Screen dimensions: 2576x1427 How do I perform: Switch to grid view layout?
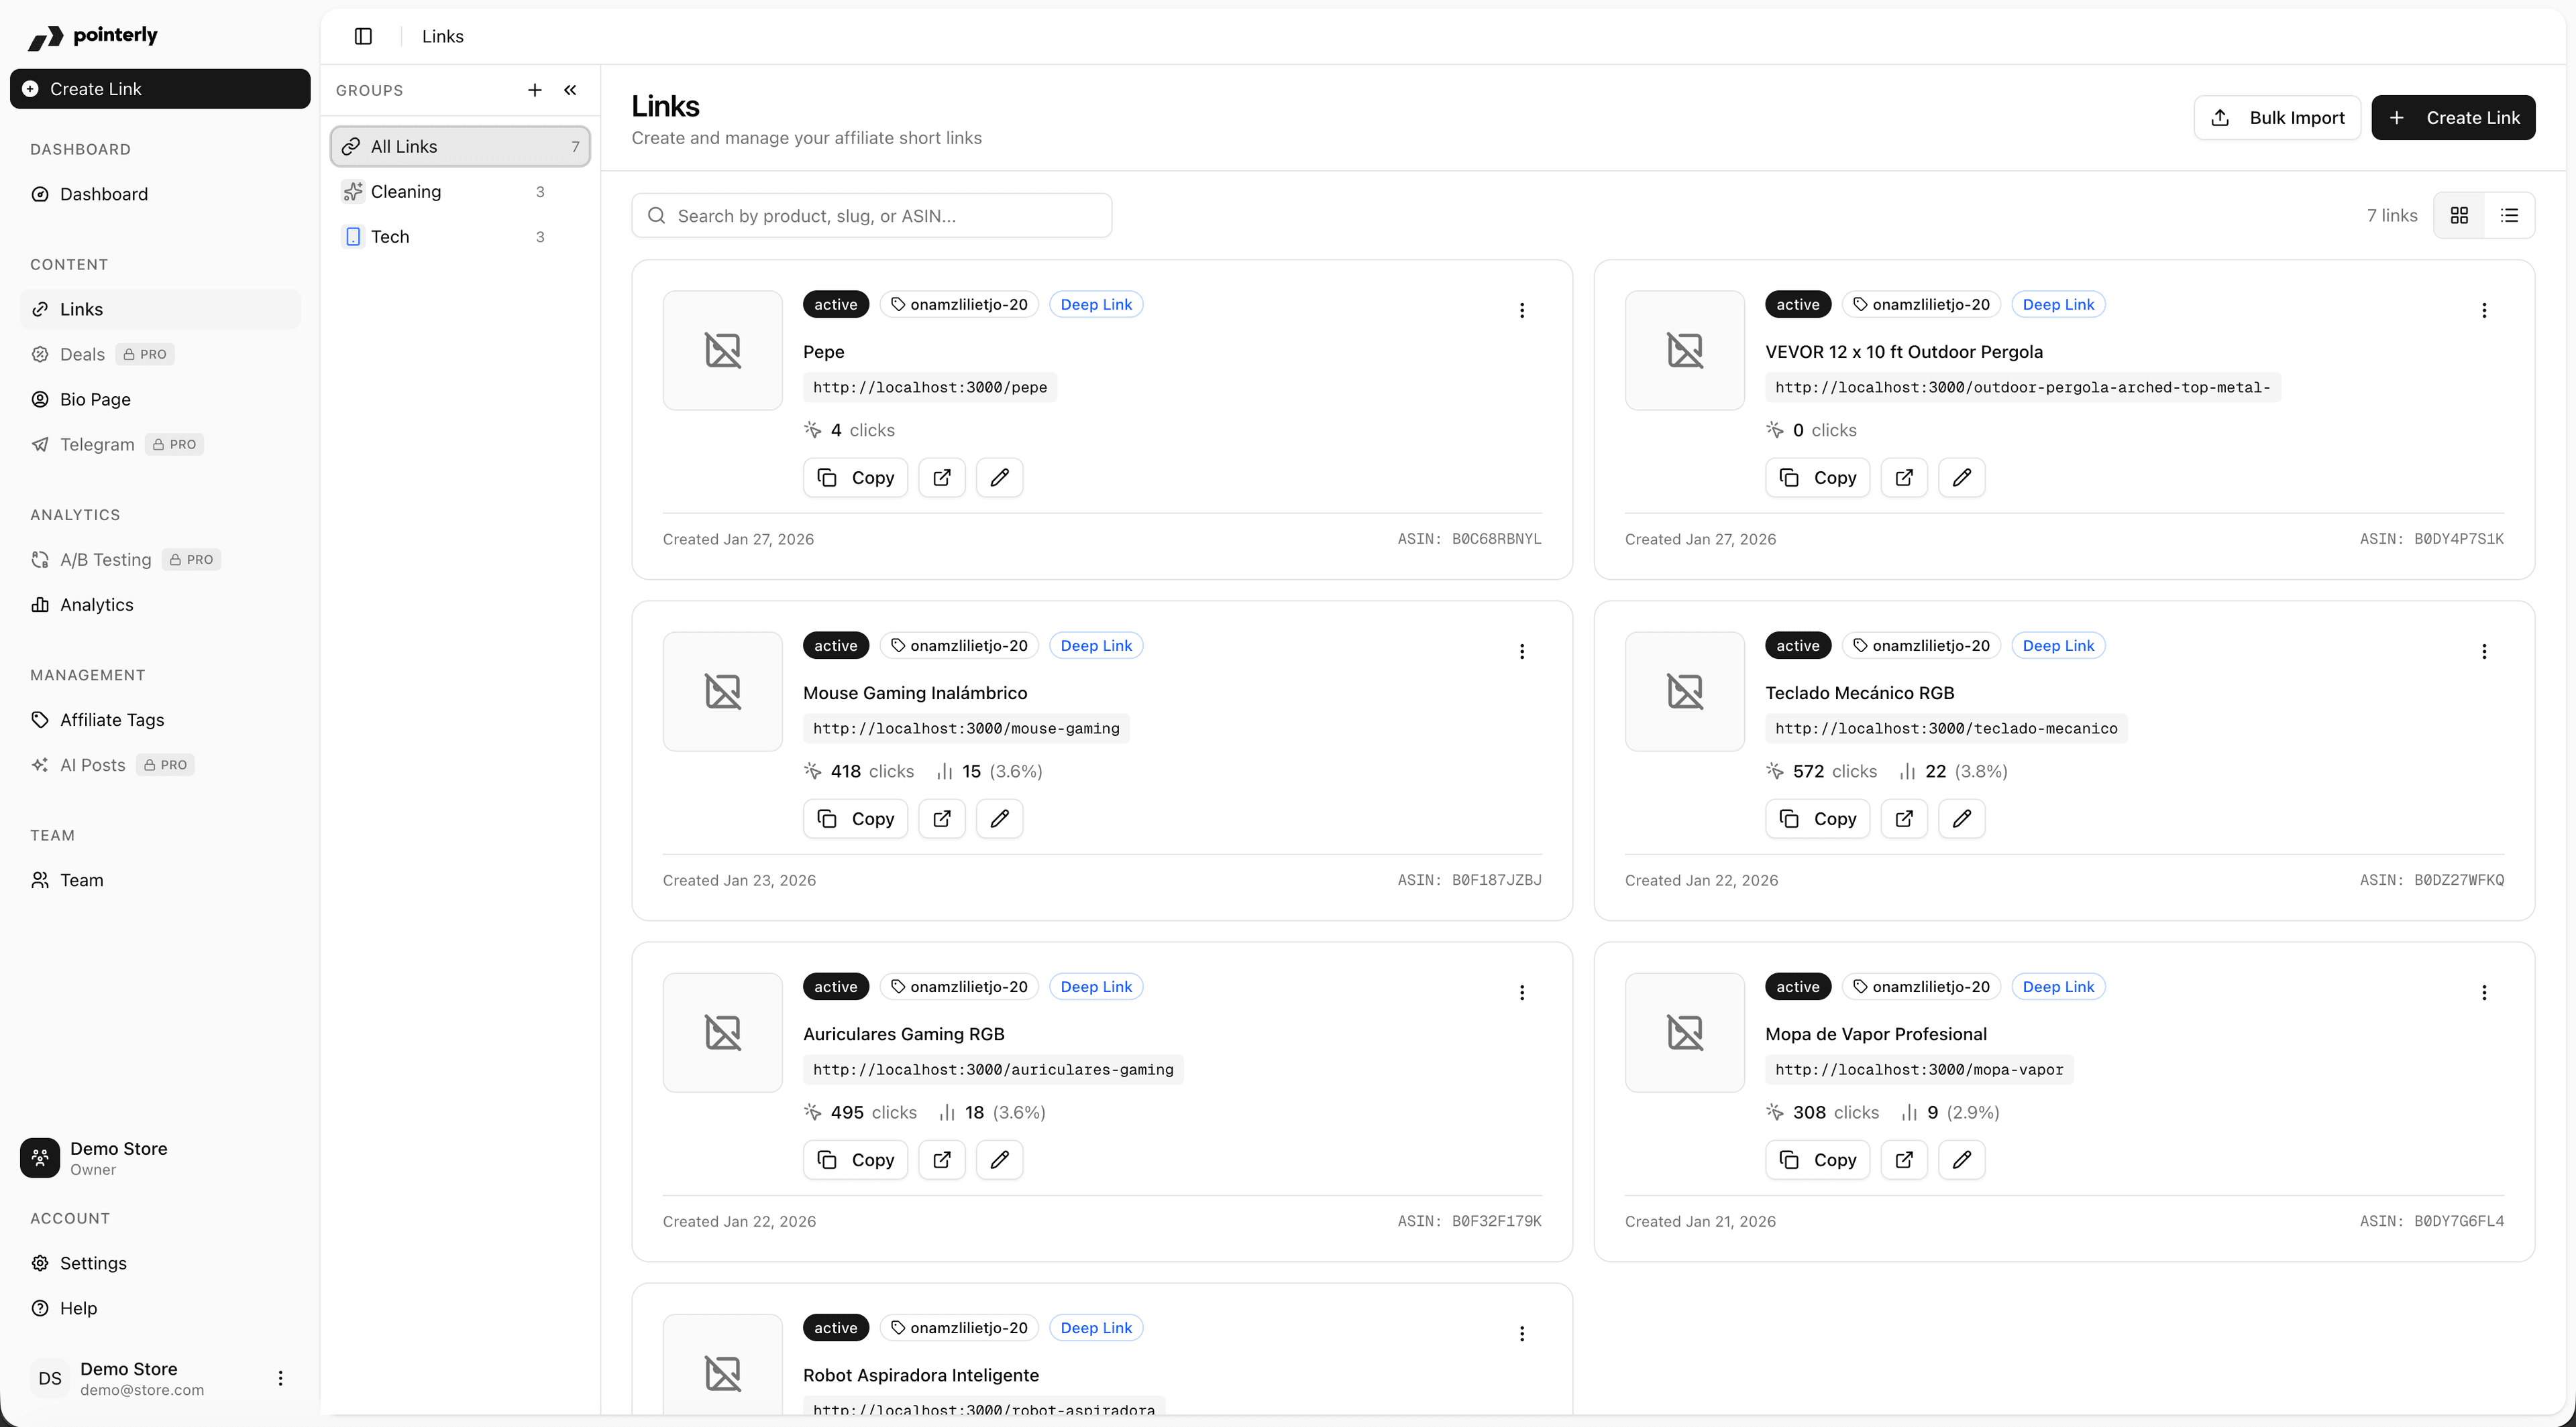(x=2459, y=216)
